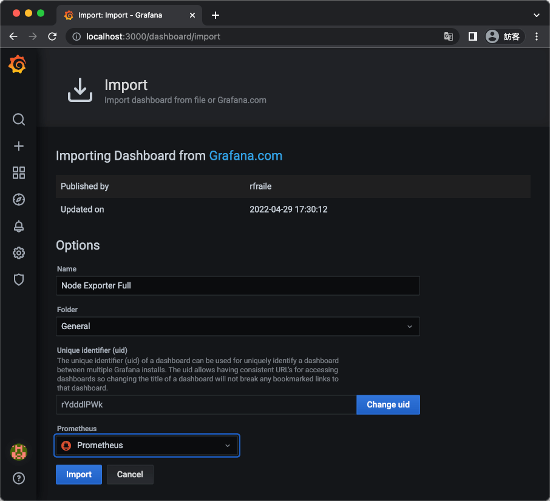This screenshot has width=550, height=501.
Task: Minimize the browser window yellow button
Action: [29, 13]
